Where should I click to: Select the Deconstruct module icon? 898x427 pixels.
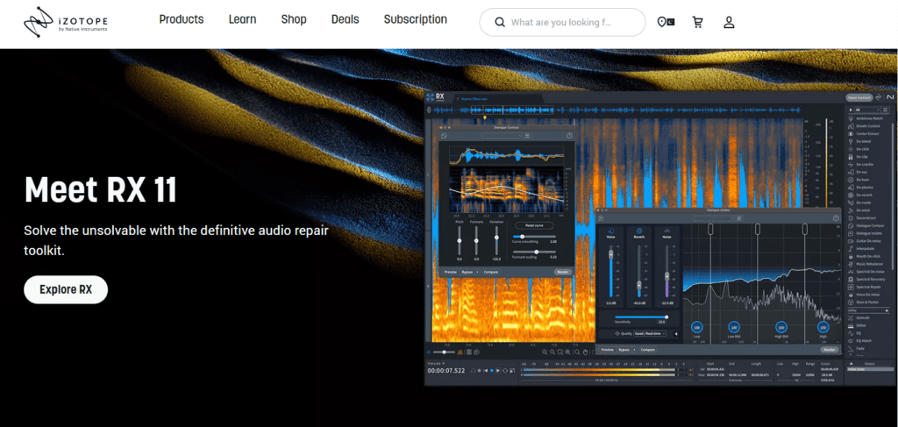coord(851,217)
